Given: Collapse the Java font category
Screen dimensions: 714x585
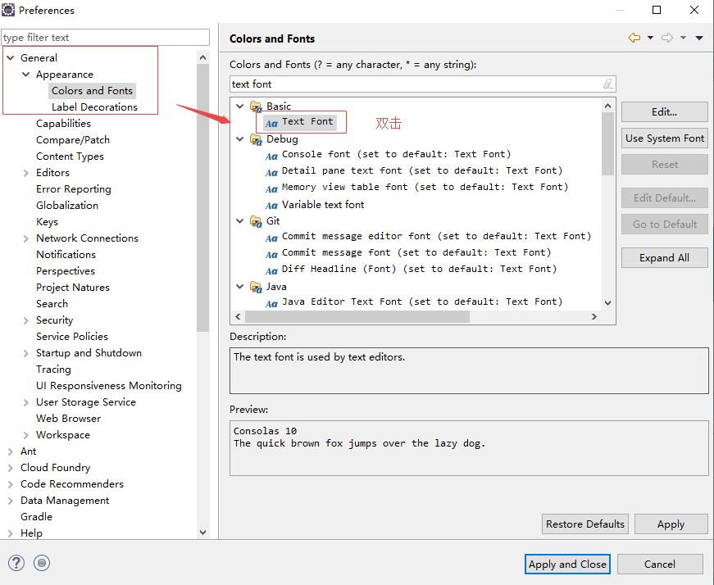Looking at the screenshot, I should [240, 286].
